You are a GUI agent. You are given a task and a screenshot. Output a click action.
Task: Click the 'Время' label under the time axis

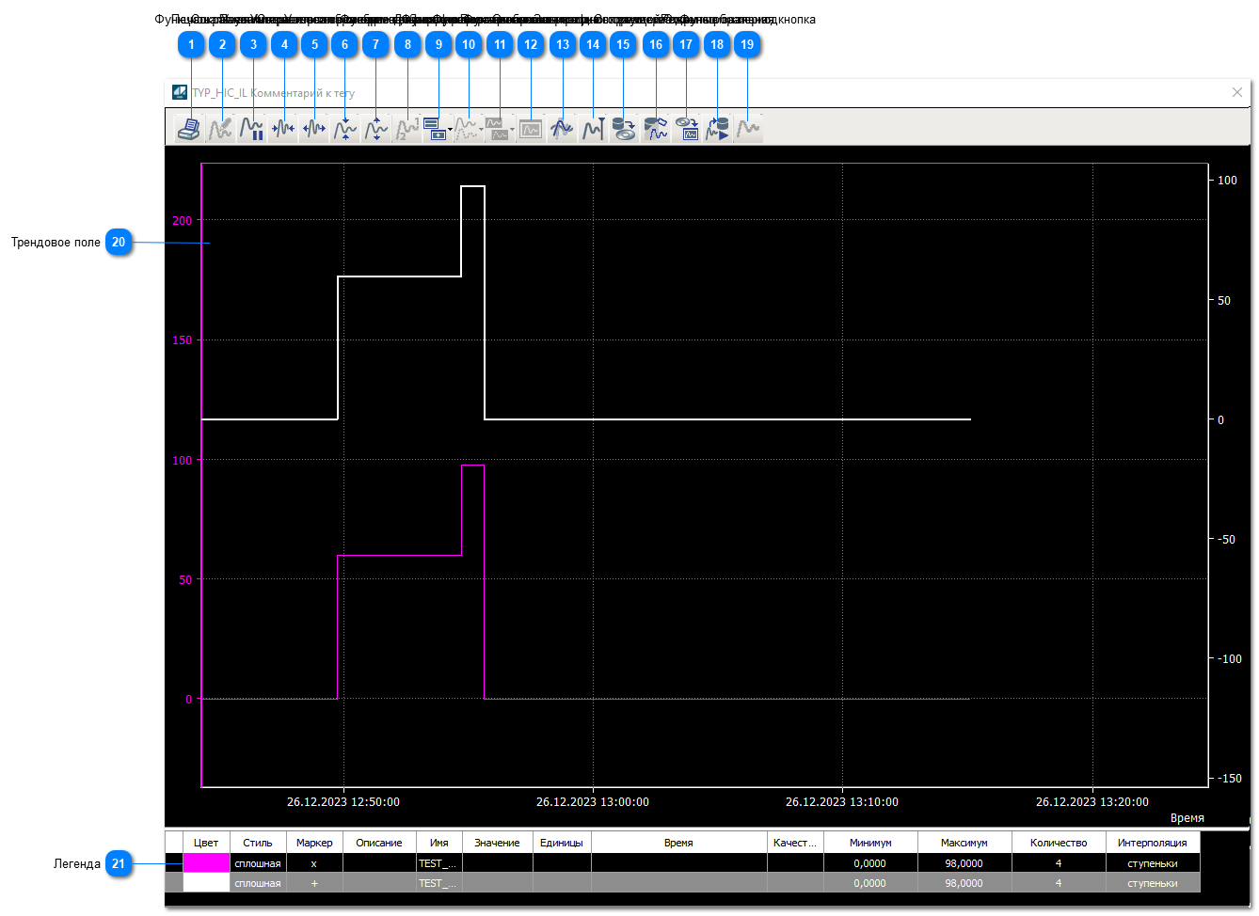point(1187,818)
